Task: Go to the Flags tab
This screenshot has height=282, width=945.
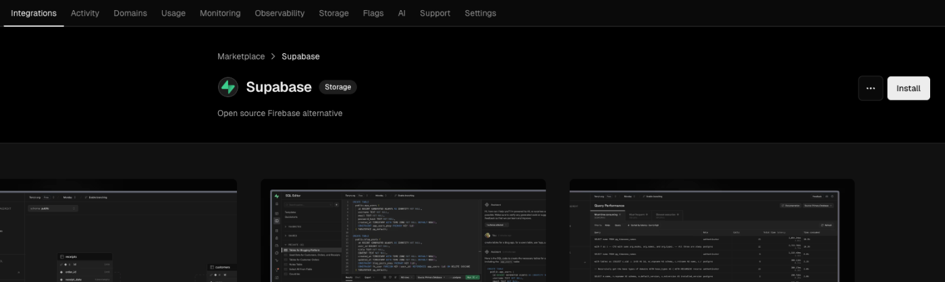Action: (x=373, y=13)
